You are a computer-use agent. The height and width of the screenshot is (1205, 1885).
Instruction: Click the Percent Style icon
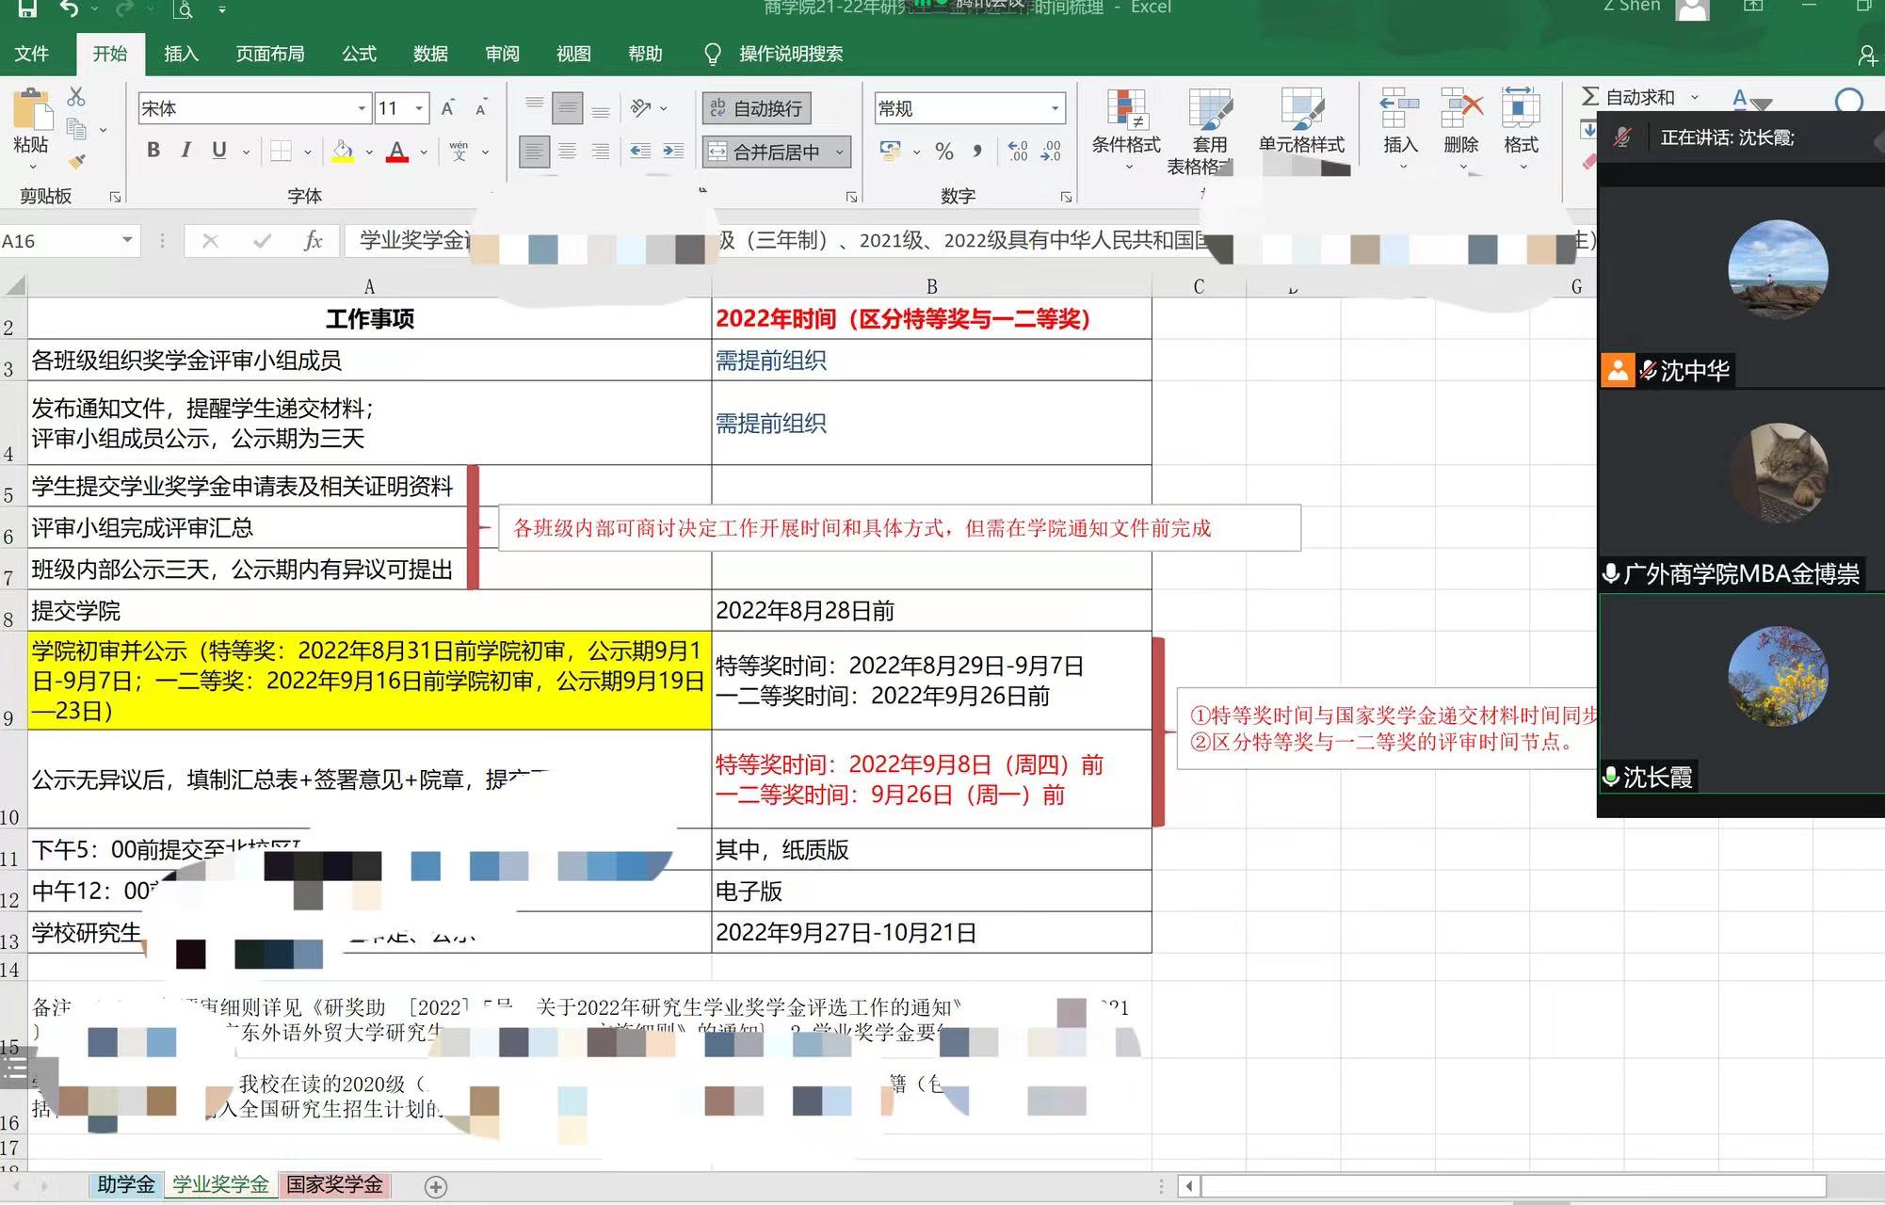[944, 152]
